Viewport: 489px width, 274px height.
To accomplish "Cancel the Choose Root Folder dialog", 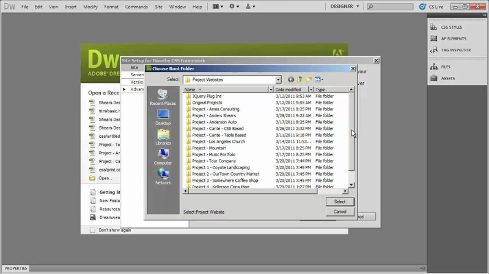I will click(340, 212).
